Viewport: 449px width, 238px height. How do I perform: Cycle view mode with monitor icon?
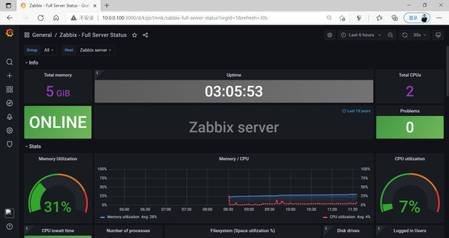pyautogui.click(x=438, y=35)
